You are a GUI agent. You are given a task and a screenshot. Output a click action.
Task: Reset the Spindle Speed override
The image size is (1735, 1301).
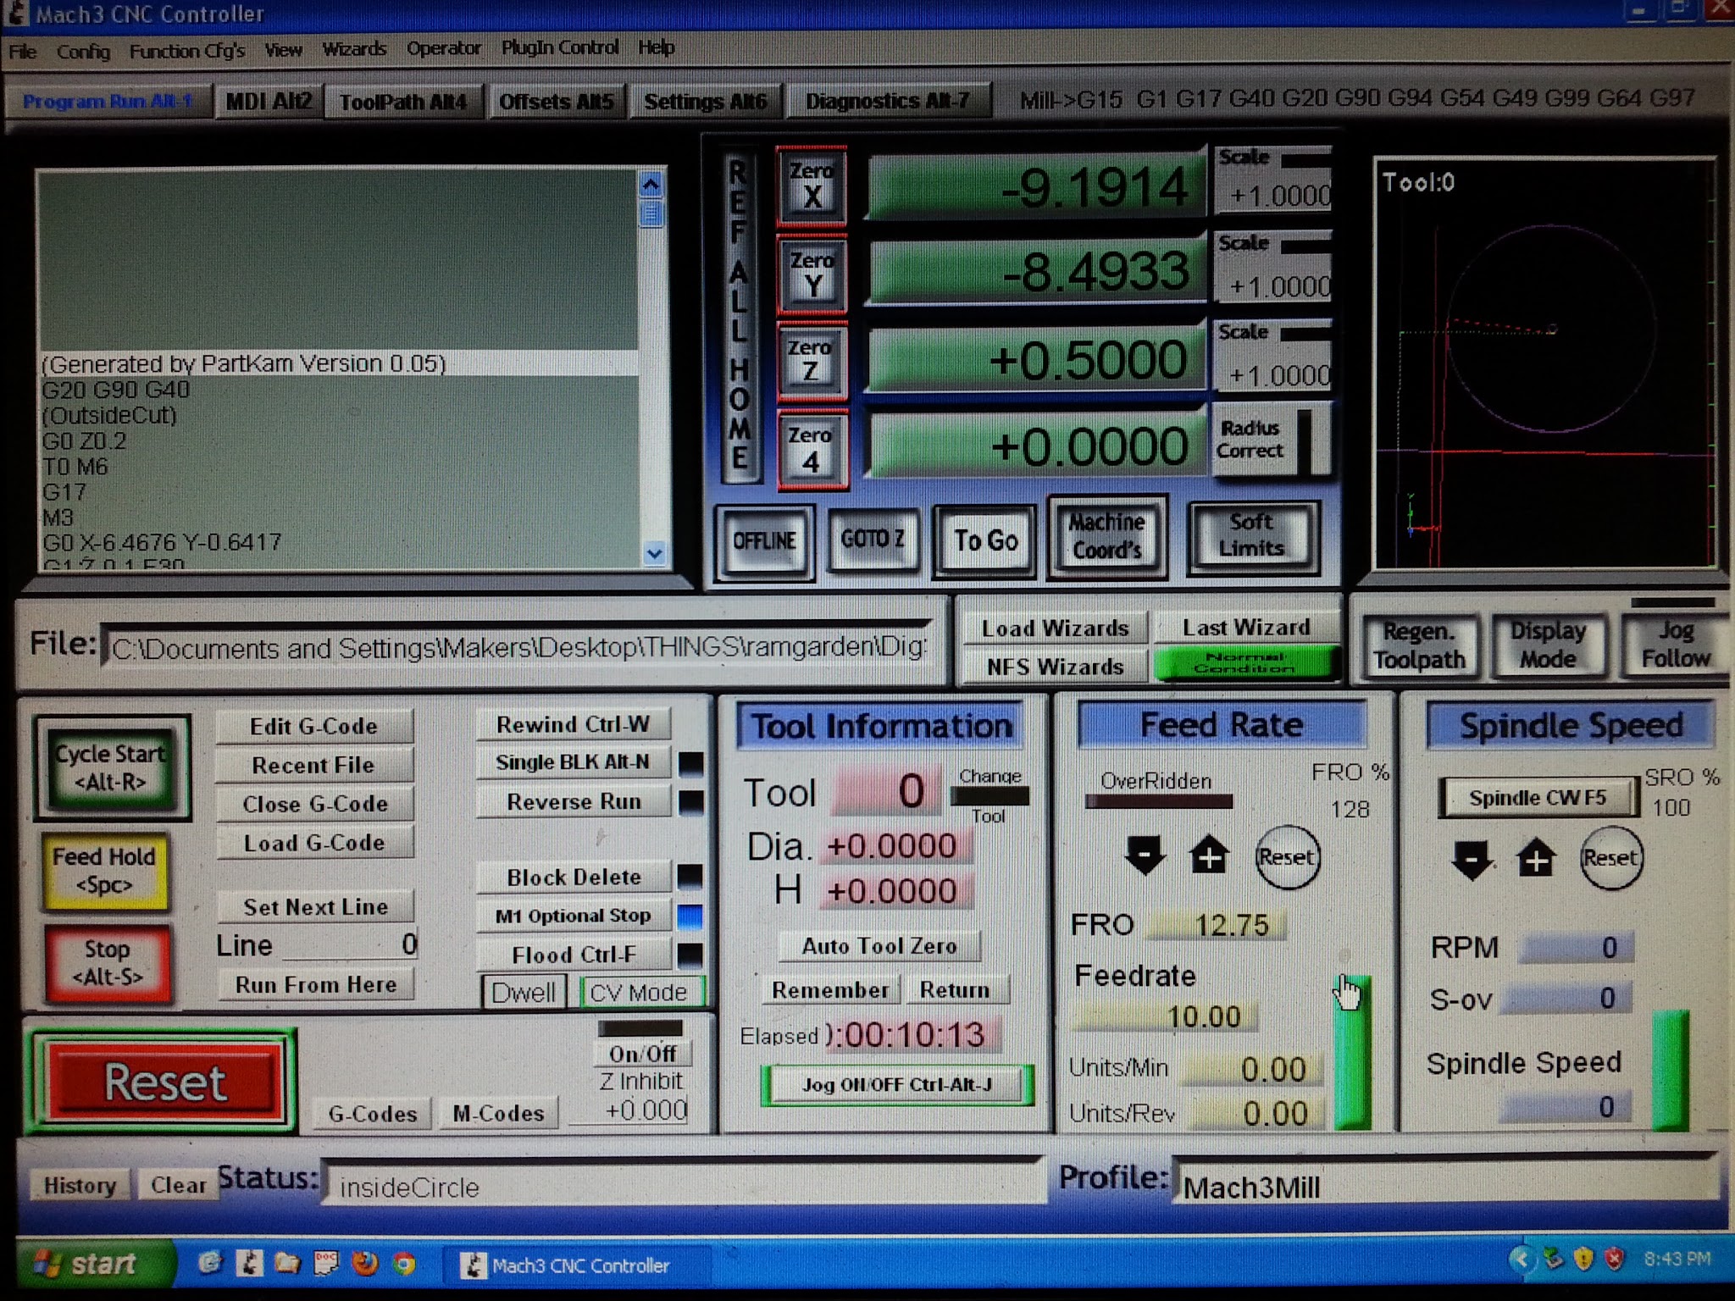(1610, 858)
